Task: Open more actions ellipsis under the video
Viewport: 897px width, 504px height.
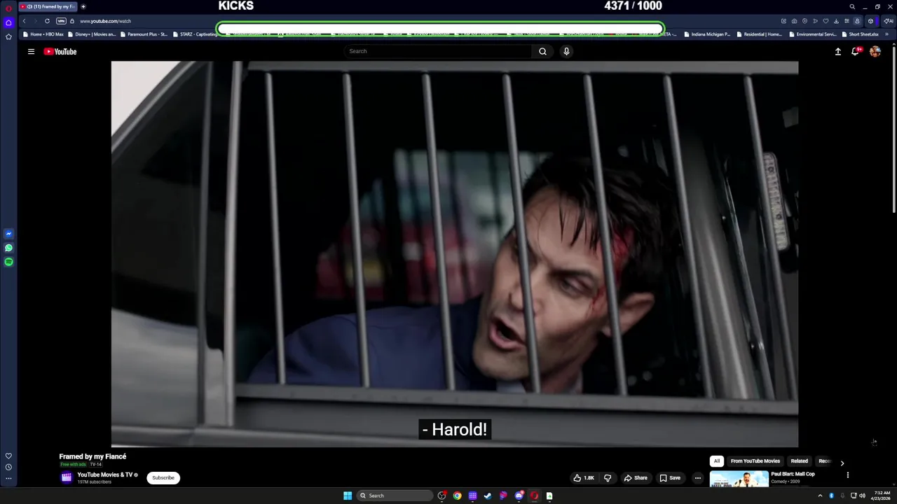Action: click(x=697, y=478)
